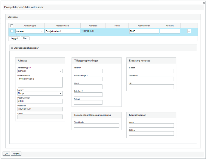
Task: Click the Stilling input field
Action: pos(151,133)
